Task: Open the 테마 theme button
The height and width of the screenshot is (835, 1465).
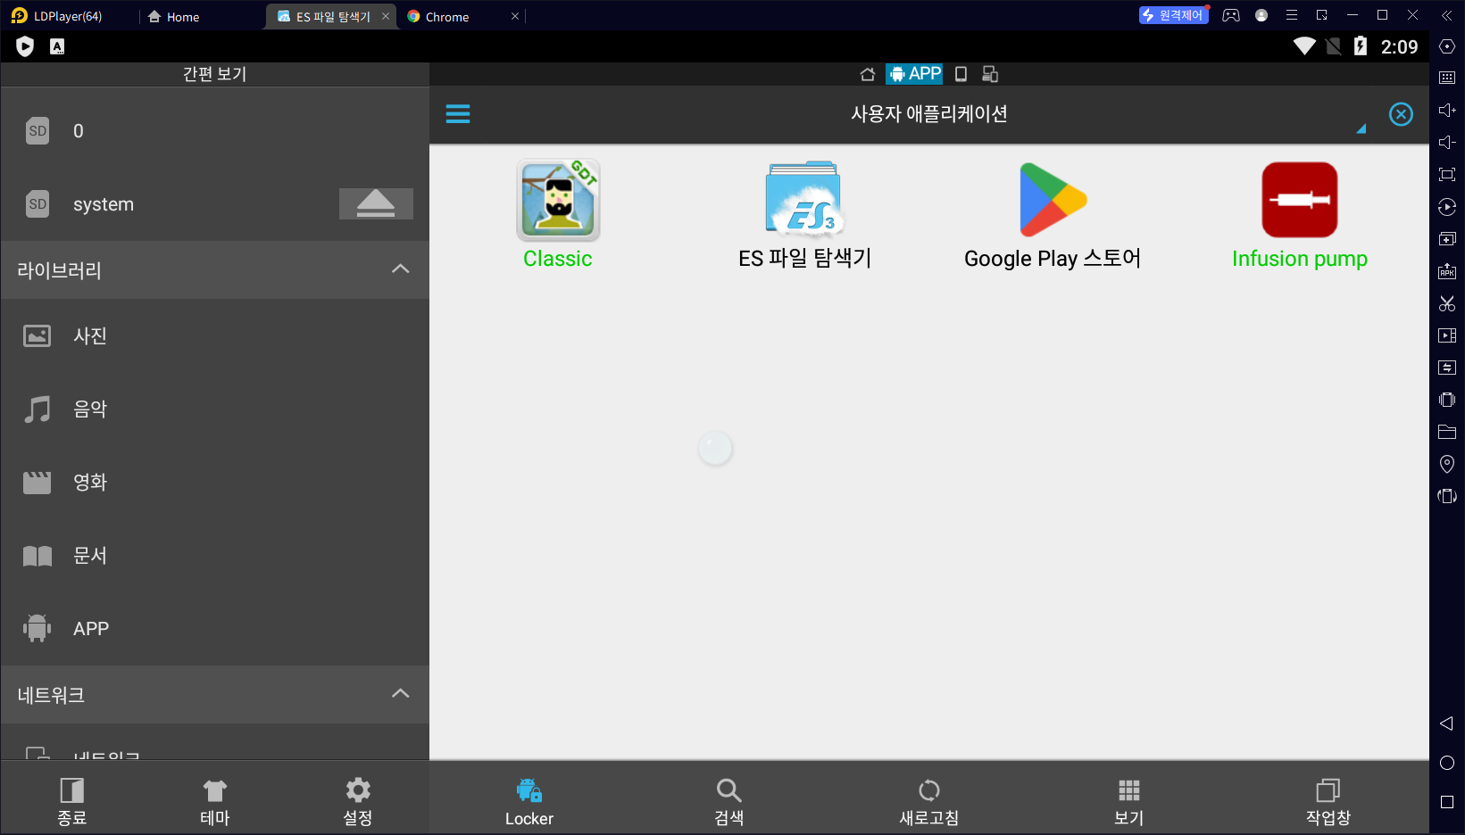Action: pos(215,800)
